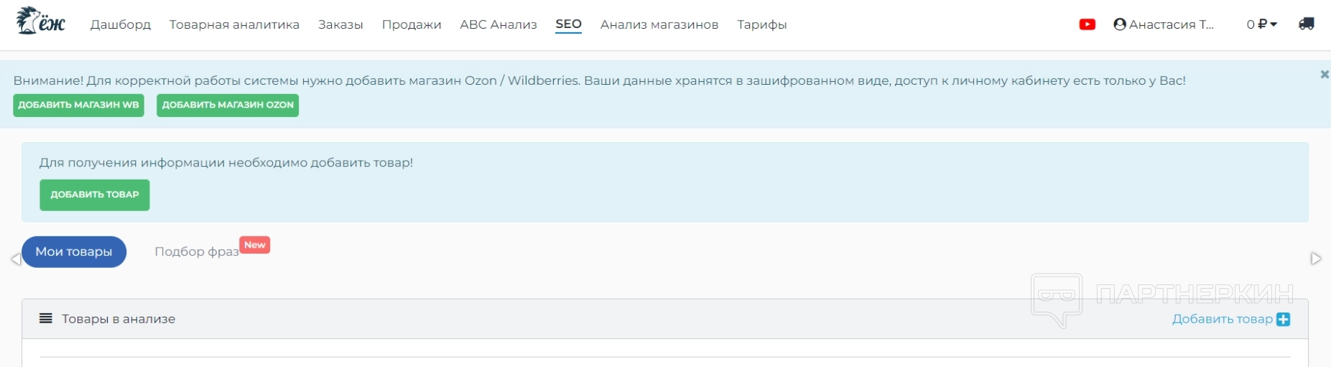The image size is (1331, 367).
Task: Dismiss the Ozon/Wildberries warning banner
Action: pyautogui.click(x=1324, y=74)
